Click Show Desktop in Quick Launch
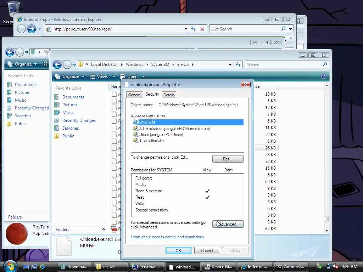 coord(26,267)
